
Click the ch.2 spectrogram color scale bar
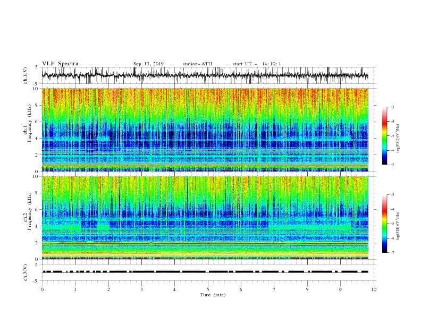coord(384,224)
